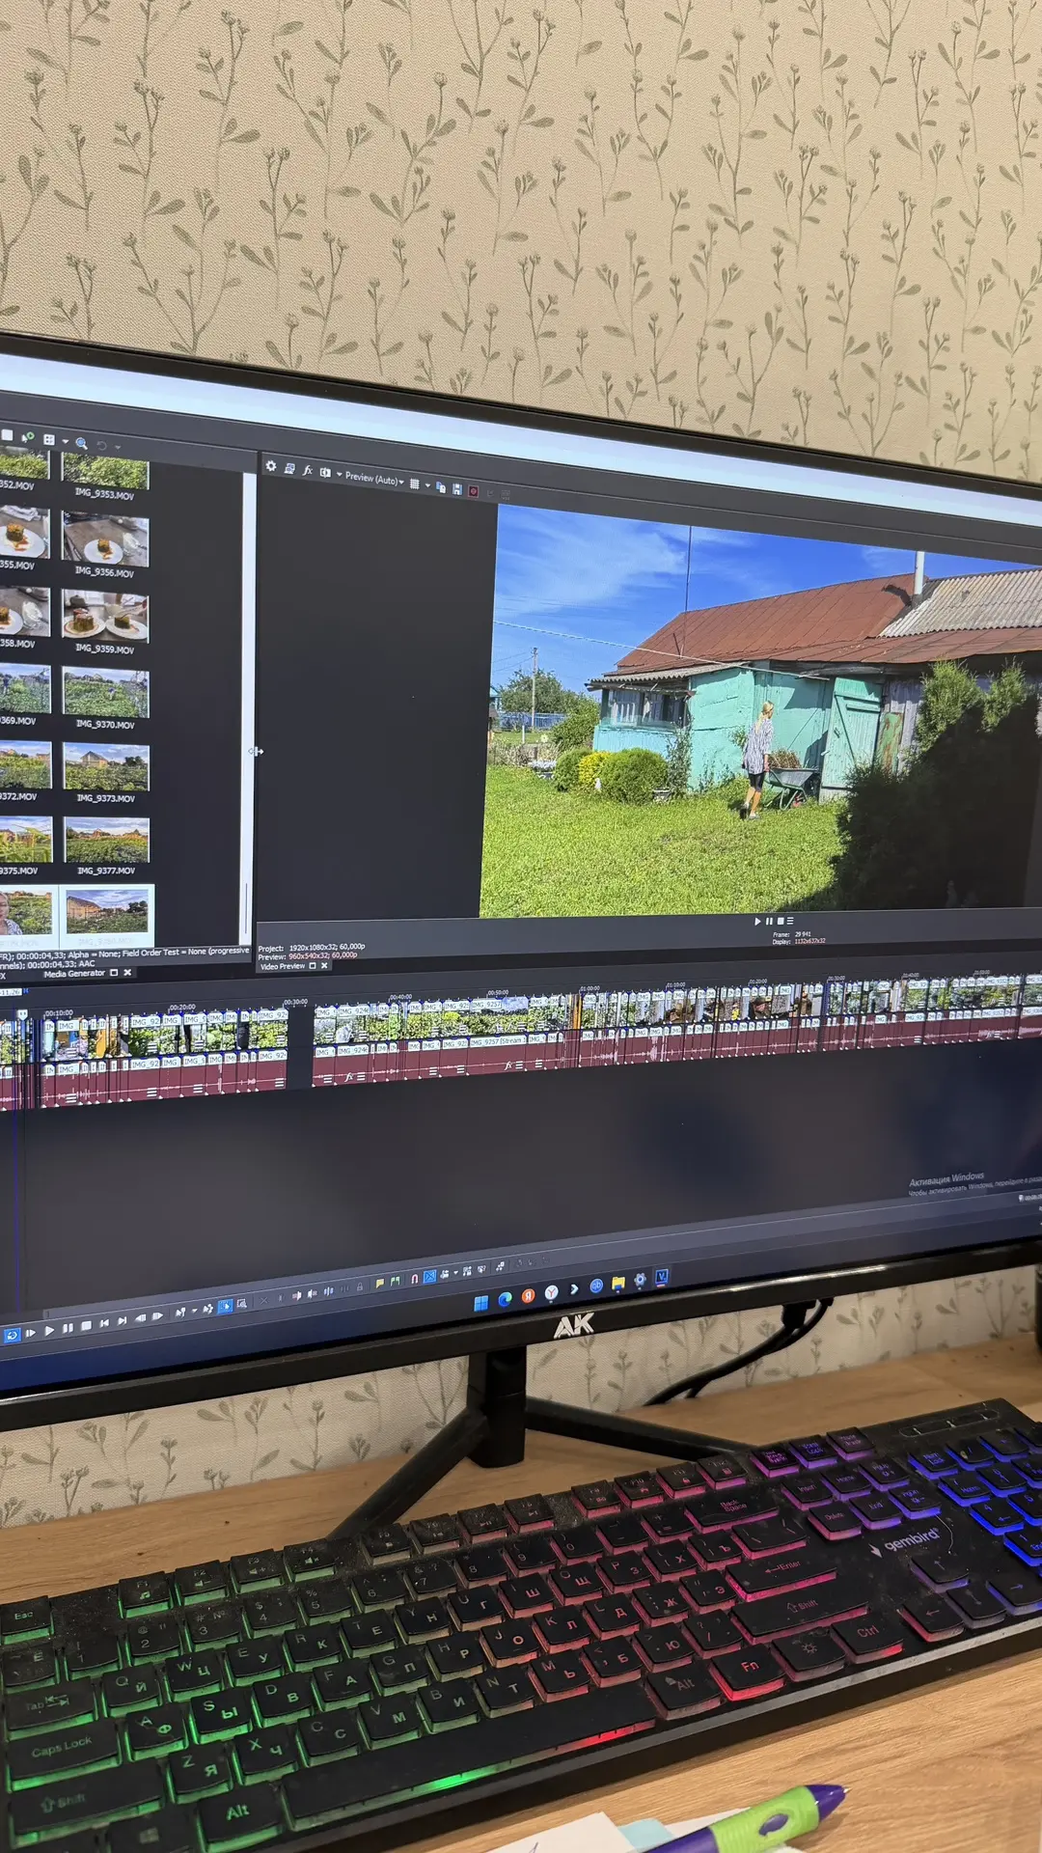Expand the Overlays dropdown arrow
The height and width of the screenshot is (1853, 1042).
coord(427,484)
